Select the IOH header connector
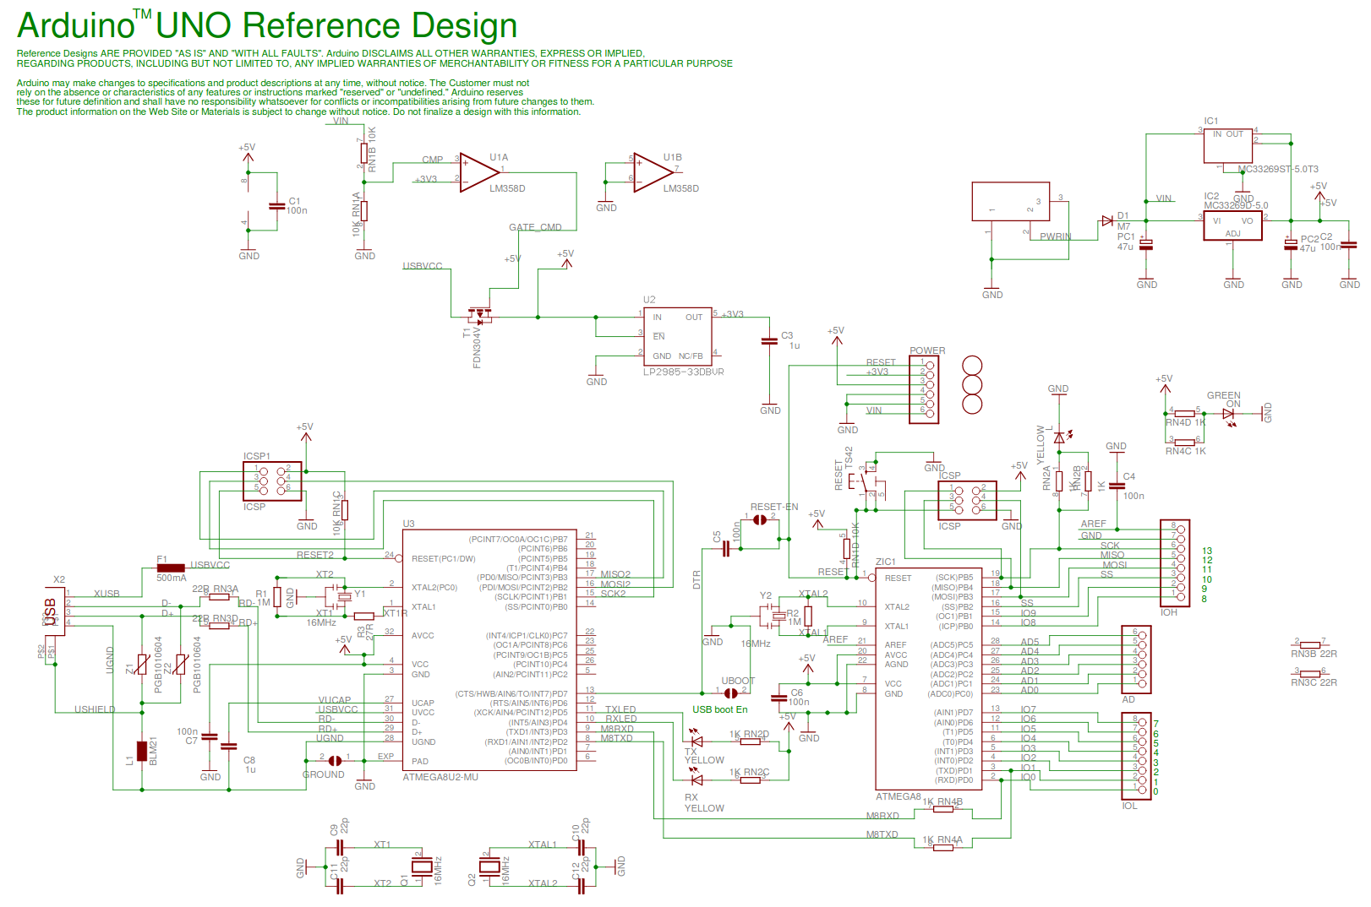Viewport: 1371px width, 907px height. [x=1175, y=563]
